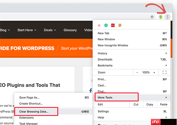Click the bookmark star icon
This screenshot has height=125, width=177.
tap(152, 17)
